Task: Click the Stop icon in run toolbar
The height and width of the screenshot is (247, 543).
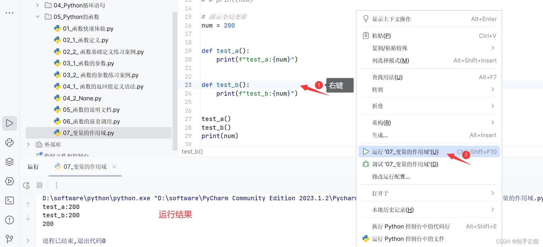Action: [x=39, y=185]
